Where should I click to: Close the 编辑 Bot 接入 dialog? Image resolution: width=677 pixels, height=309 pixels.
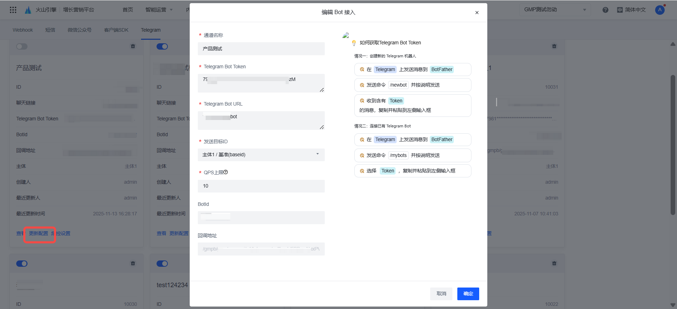tap(477, 13)
